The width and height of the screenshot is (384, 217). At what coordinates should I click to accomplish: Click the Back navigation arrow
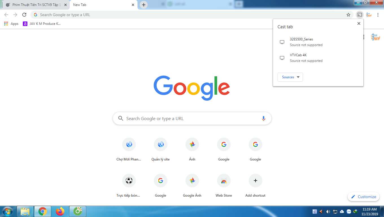pyautogui.click(x=6, y=15)
